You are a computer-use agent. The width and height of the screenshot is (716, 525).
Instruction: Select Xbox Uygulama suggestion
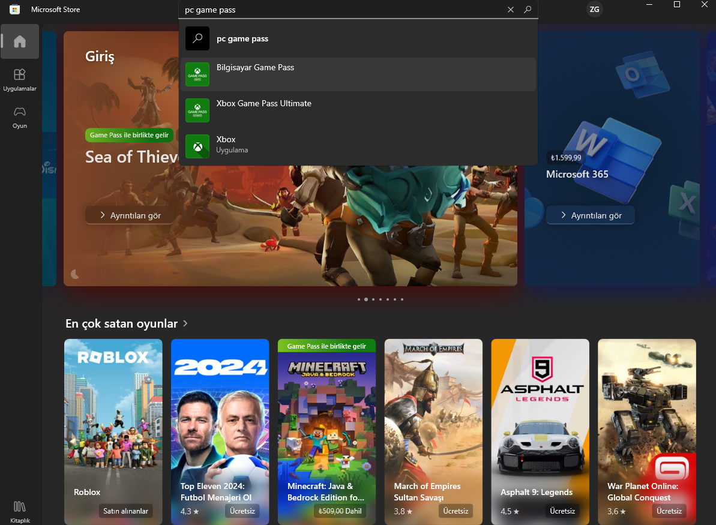click(358, 146)
